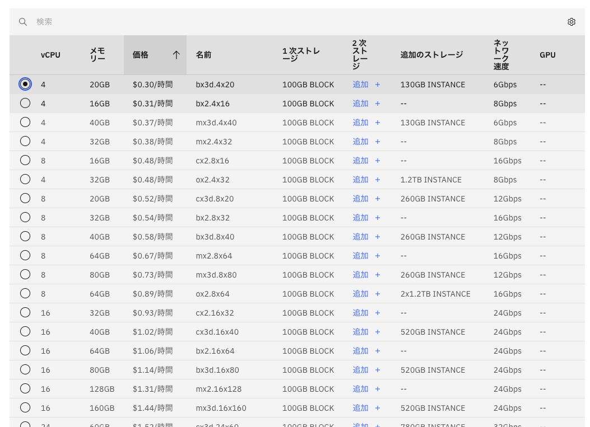Click 追加 link in bx3d.4x20 row
Viewport: 590px width, 427px height.
(x=360, y=85)
